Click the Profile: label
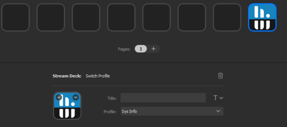 110,112
